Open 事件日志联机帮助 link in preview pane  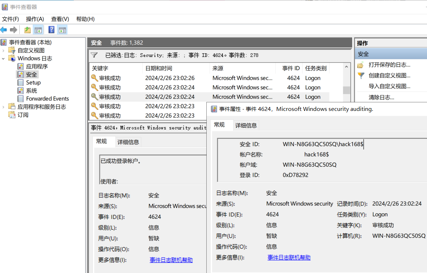click(171, 260)
